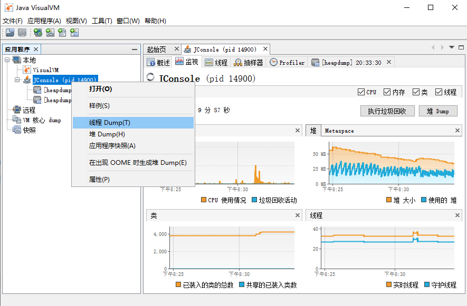Click the 概述 tab icon
Viewport: 467px width, 306px height.
point(151,62)
